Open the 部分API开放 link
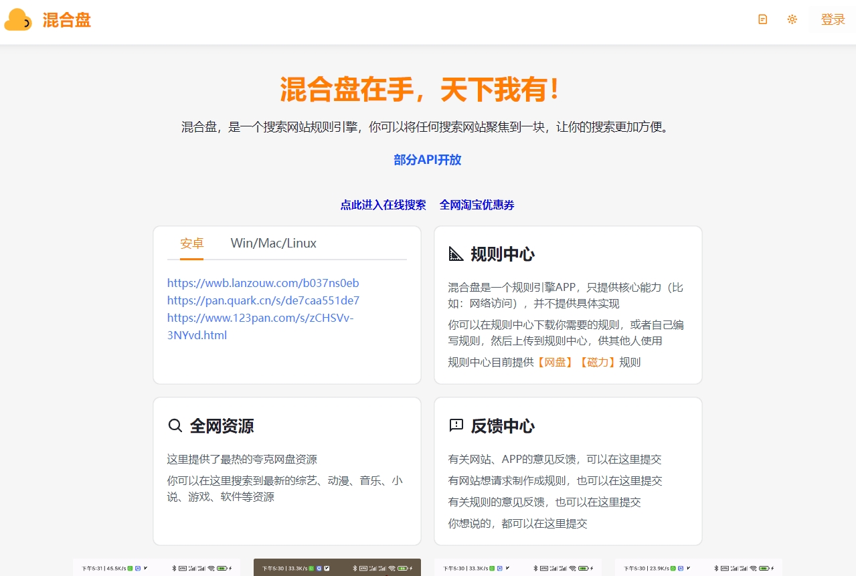Viewport: 856px width, 576px height. (x=427, y=160)
